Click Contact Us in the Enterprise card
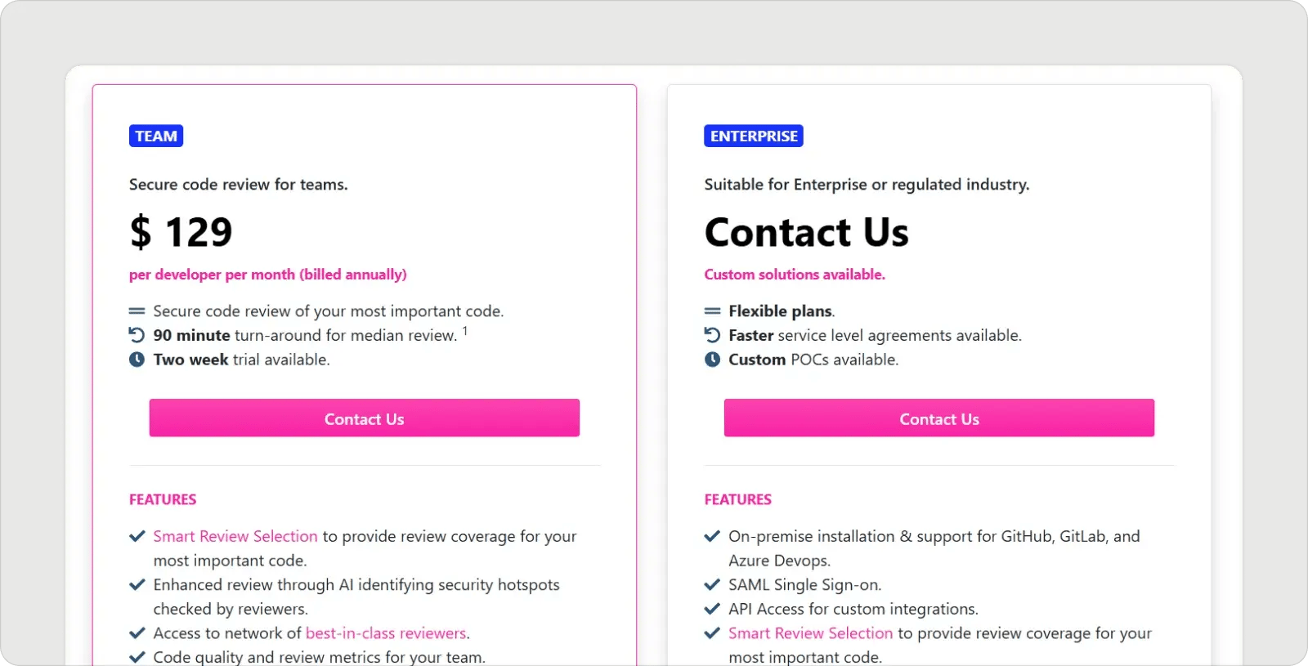 point(938,418)
